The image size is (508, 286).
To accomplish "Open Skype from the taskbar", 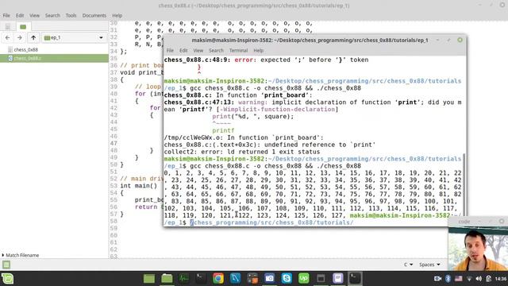I will pos(287,279).
